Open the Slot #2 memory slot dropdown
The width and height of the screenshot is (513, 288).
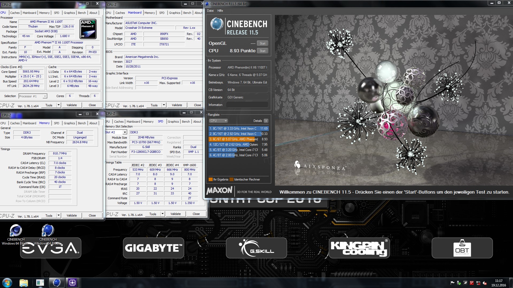click(125, 132)
